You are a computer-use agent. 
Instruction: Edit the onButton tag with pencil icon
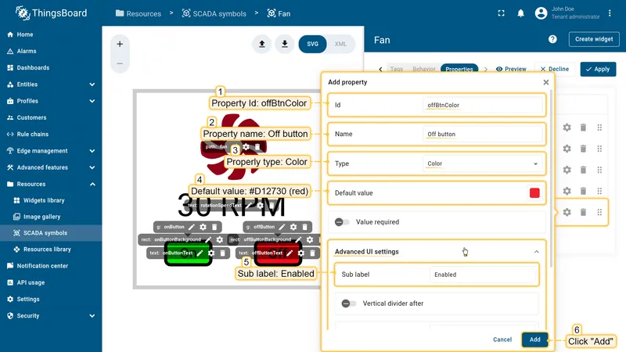tap(192, 227)
